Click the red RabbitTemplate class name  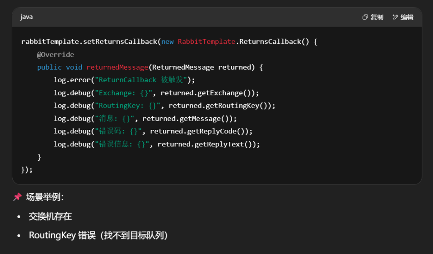tap(206, 42)
